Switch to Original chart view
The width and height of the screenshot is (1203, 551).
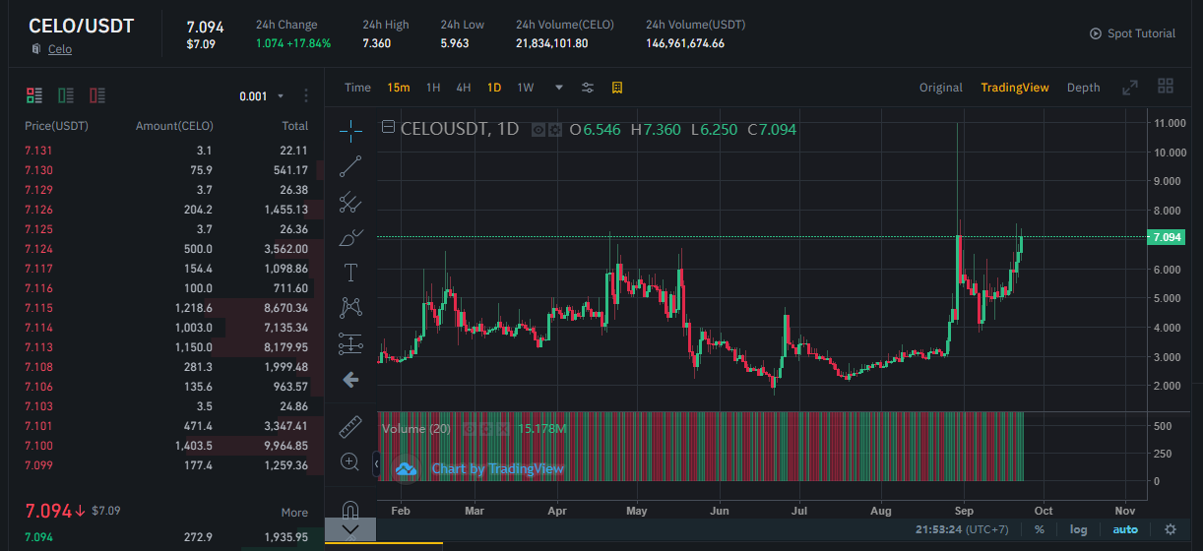pos(941,88)
